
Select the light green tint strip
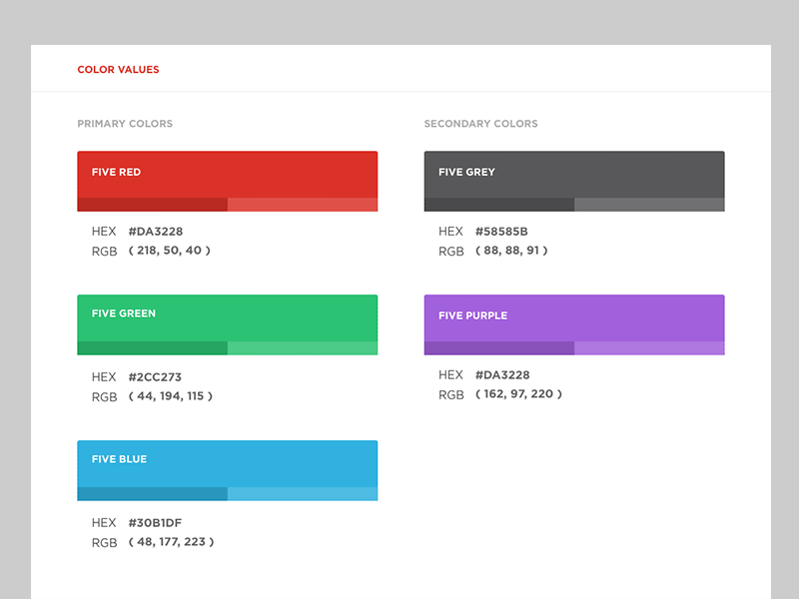pos(303,347)
